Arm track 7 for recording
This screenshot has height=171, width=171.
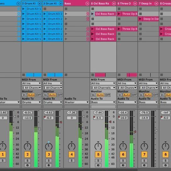coord(144,165)
